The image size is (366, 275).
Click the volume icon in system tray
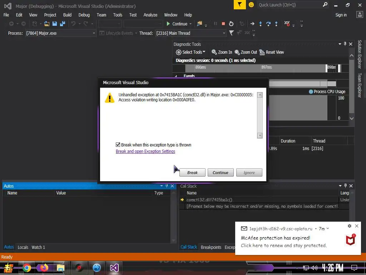click(315, 268)
